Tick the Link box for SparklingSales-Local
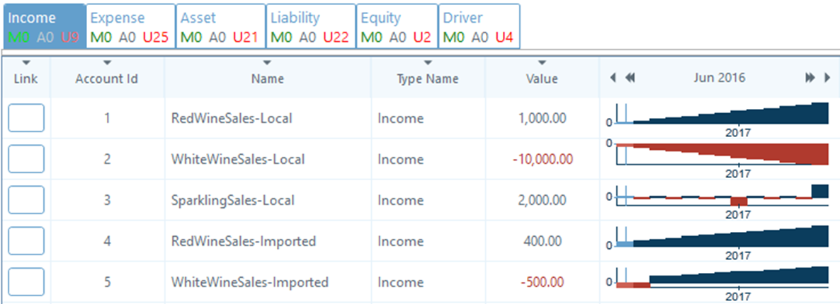Screen dimensions: 840x304 (x=26, y=200)
